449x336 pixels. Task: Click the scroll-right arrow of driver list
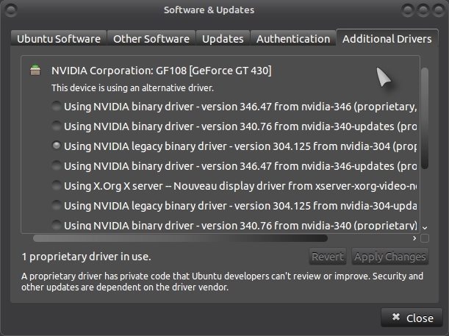point(414,238)
